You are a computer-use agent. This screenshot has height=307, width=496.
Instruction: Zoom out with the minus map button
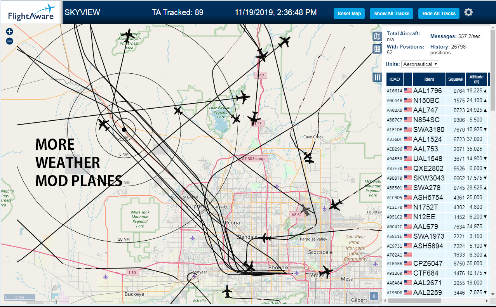pyautogui.click(x=10, y=41)
